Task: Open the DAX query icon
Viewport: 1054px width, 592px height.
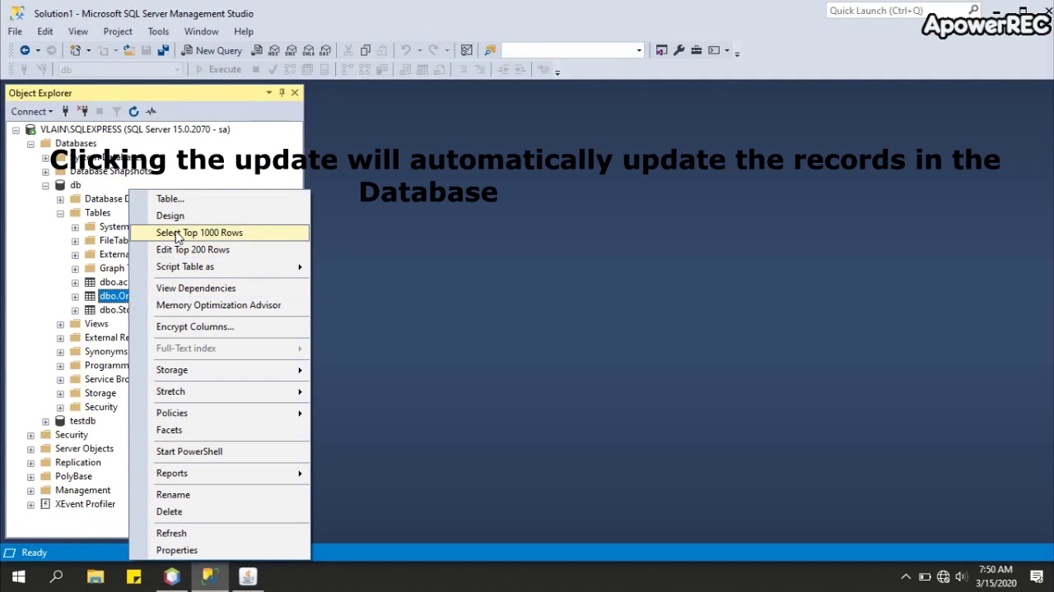Action: pyautogui.click(x=326, y=50)
